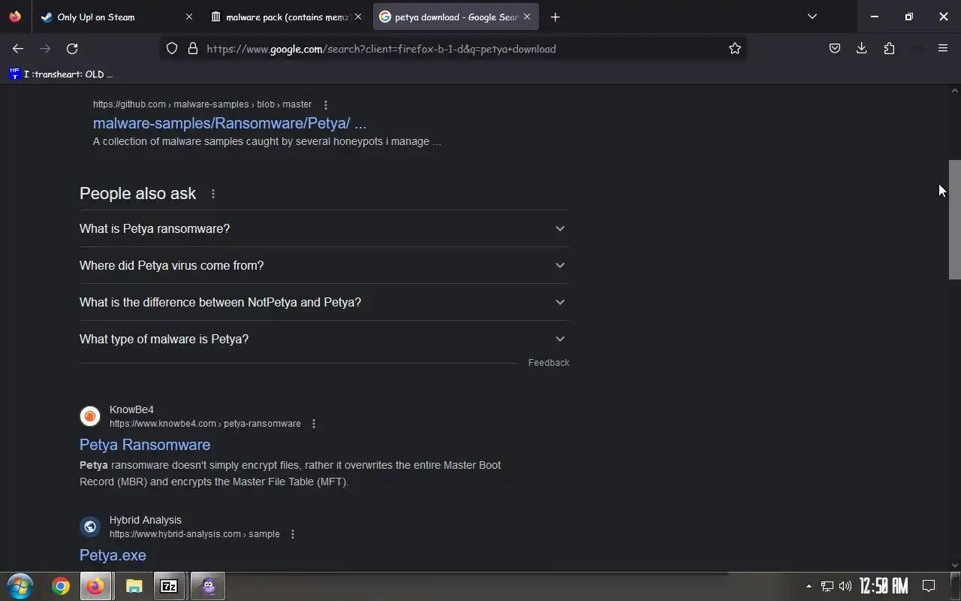The image size is (961, 601).
Task: Reload the current page
Action: (x=72, y=48)
